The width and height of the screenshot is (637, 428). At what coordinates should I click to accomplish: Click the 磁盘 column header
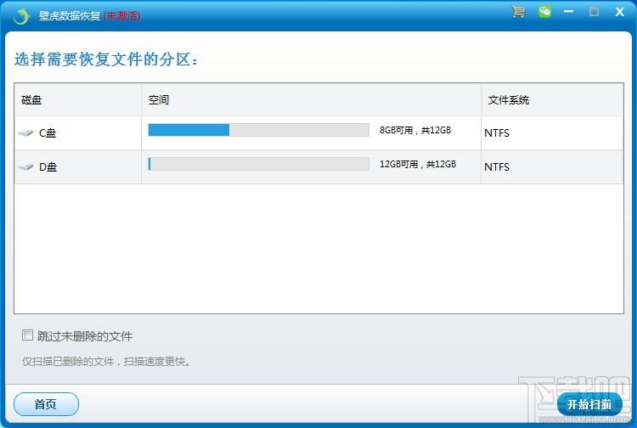pyautogui.click(x=78, y=100)
